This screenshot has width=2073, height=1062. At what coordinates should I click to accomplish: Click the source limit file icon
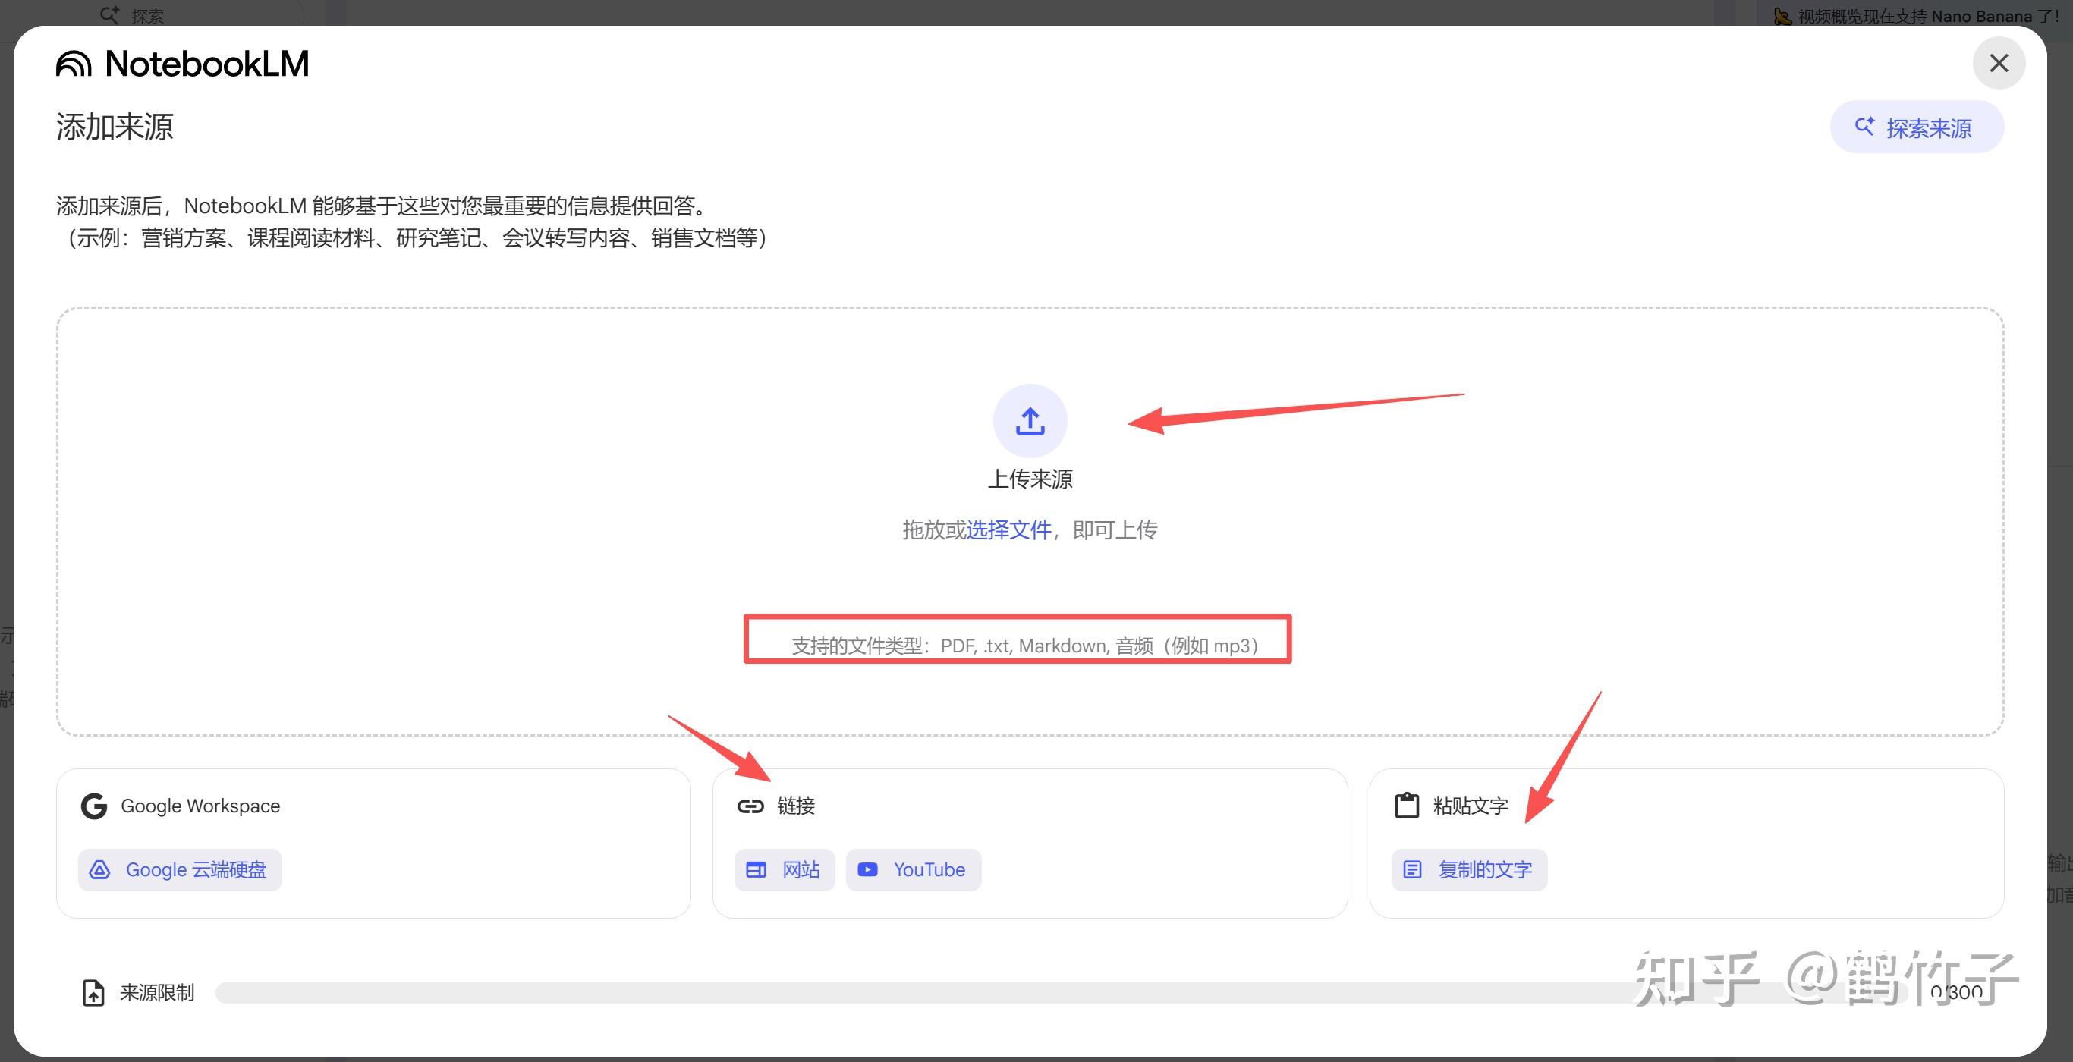(x=93, y=993)
